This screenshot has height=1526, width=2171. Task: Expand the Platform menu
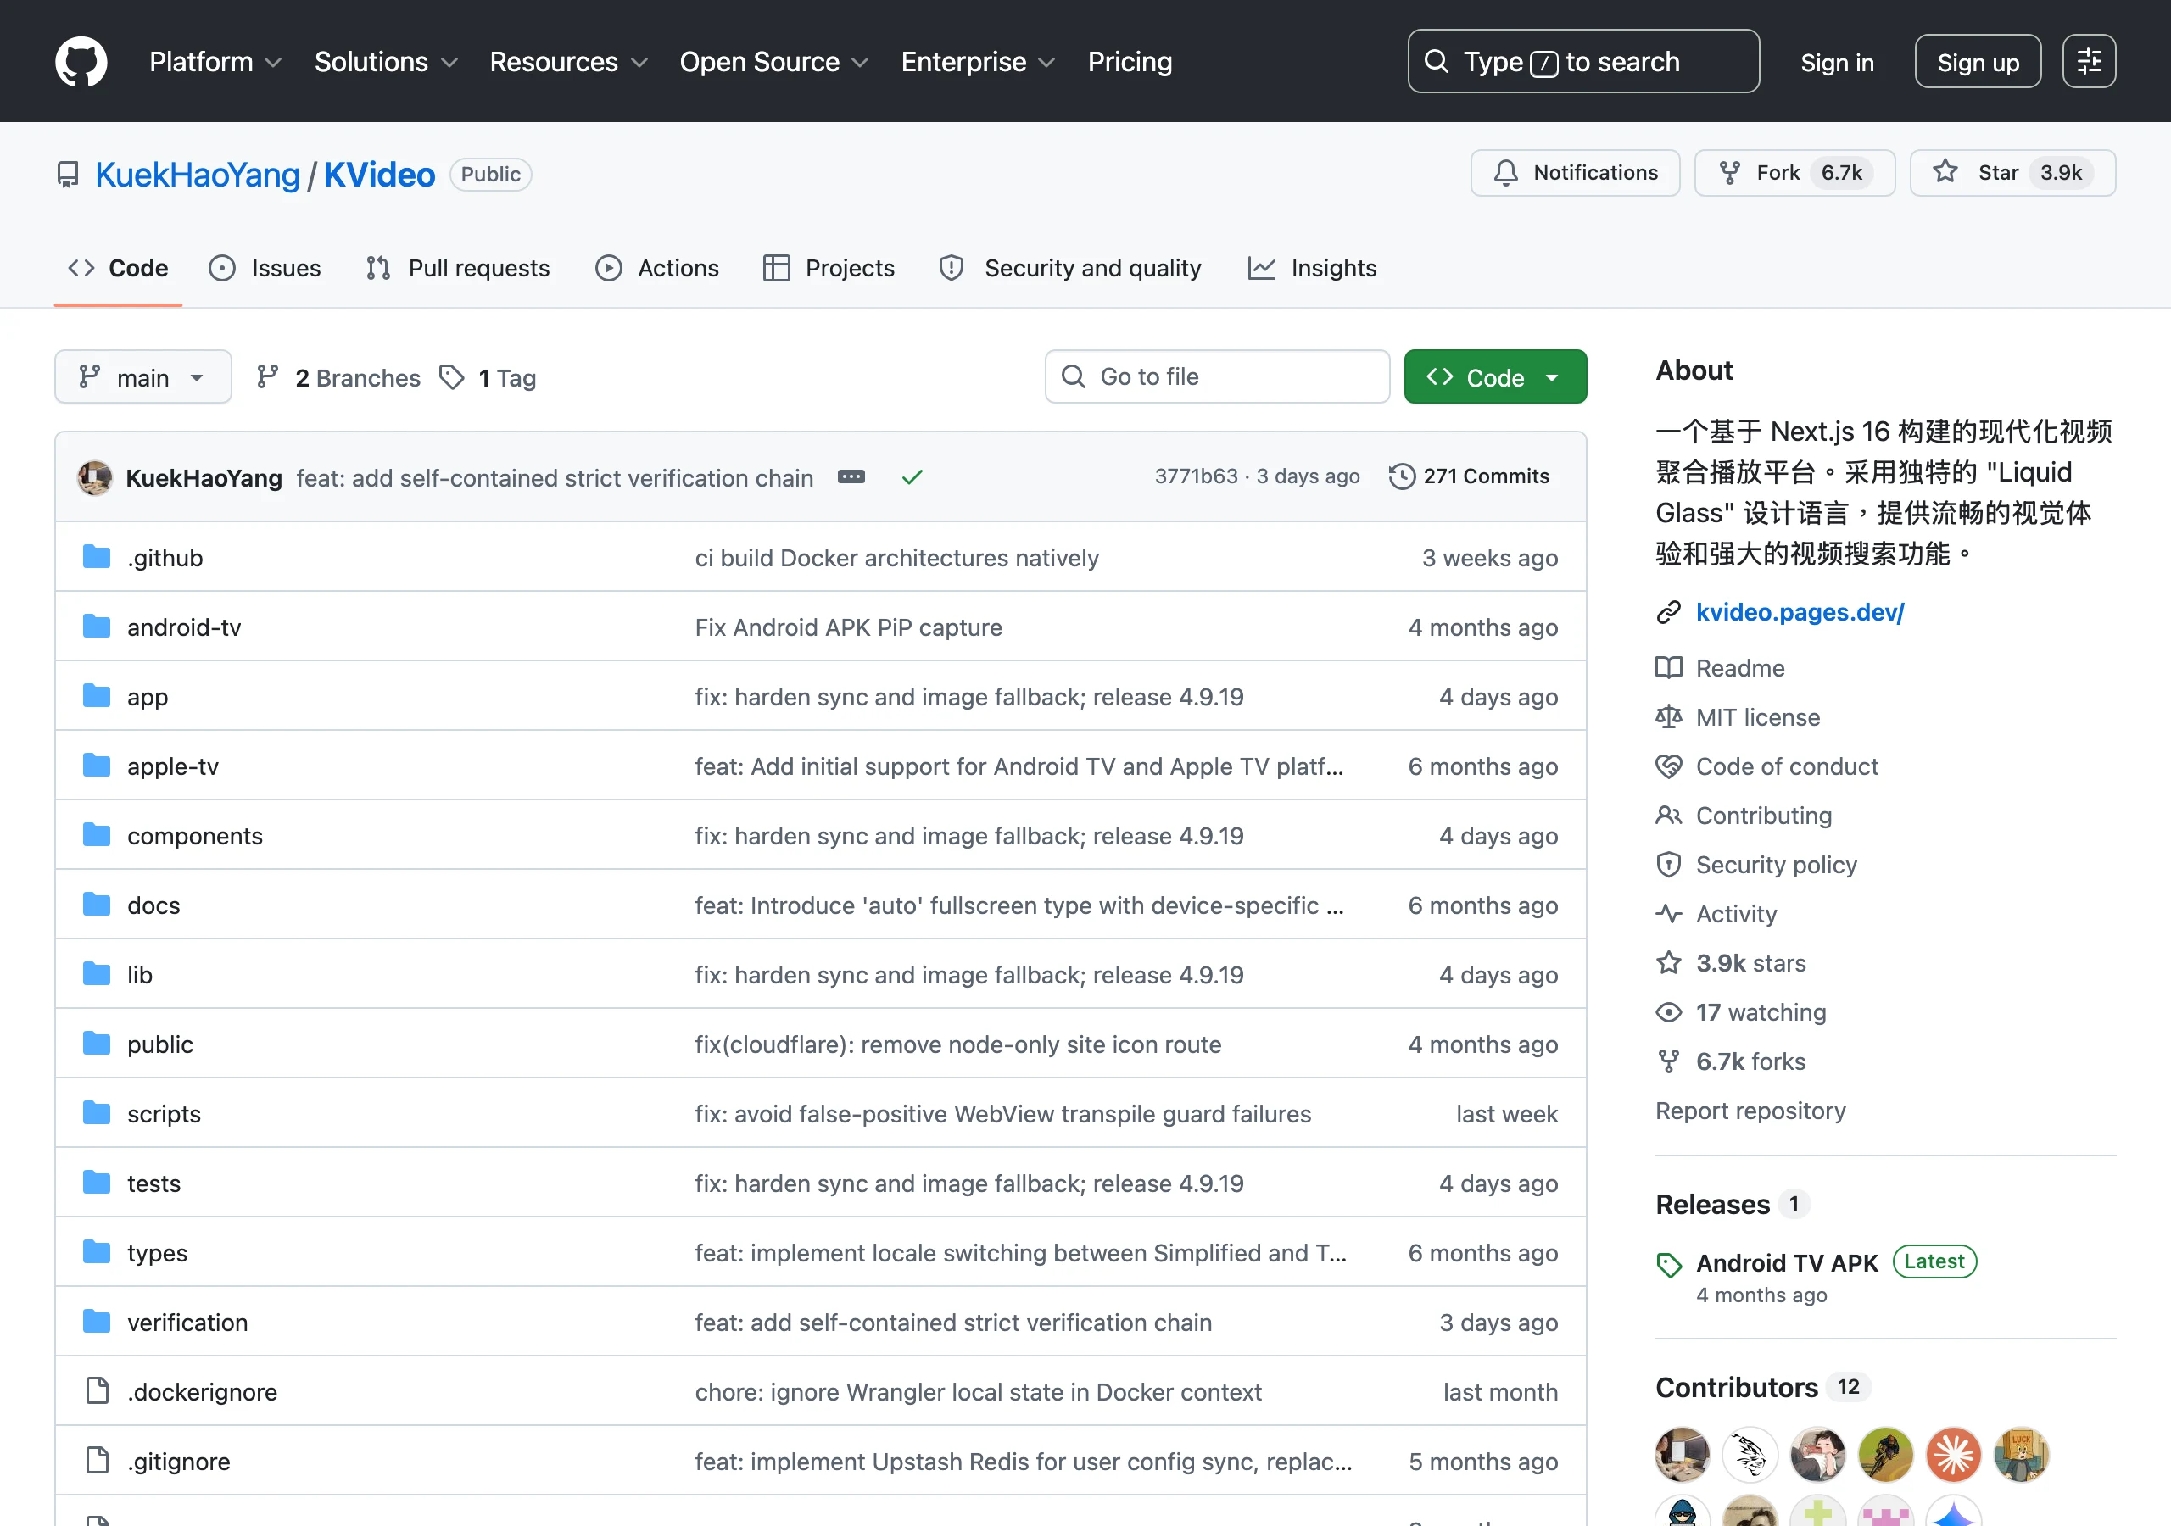(x=215, y=61)
